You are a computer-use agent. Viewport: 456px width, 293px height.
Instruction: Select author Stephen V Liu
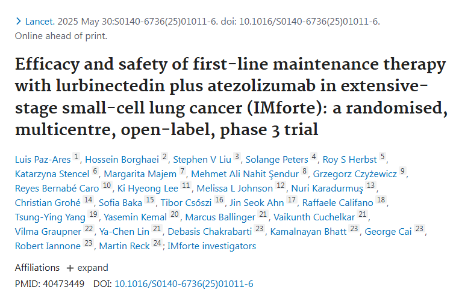202,159
